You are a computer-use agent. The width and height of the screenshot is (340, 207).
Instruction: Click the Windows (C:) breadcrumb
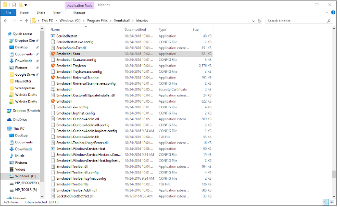coord(70,21)
